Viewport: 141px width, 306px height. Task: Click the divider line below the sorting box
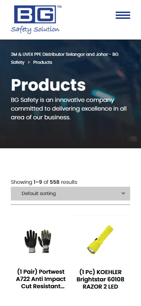70,205
